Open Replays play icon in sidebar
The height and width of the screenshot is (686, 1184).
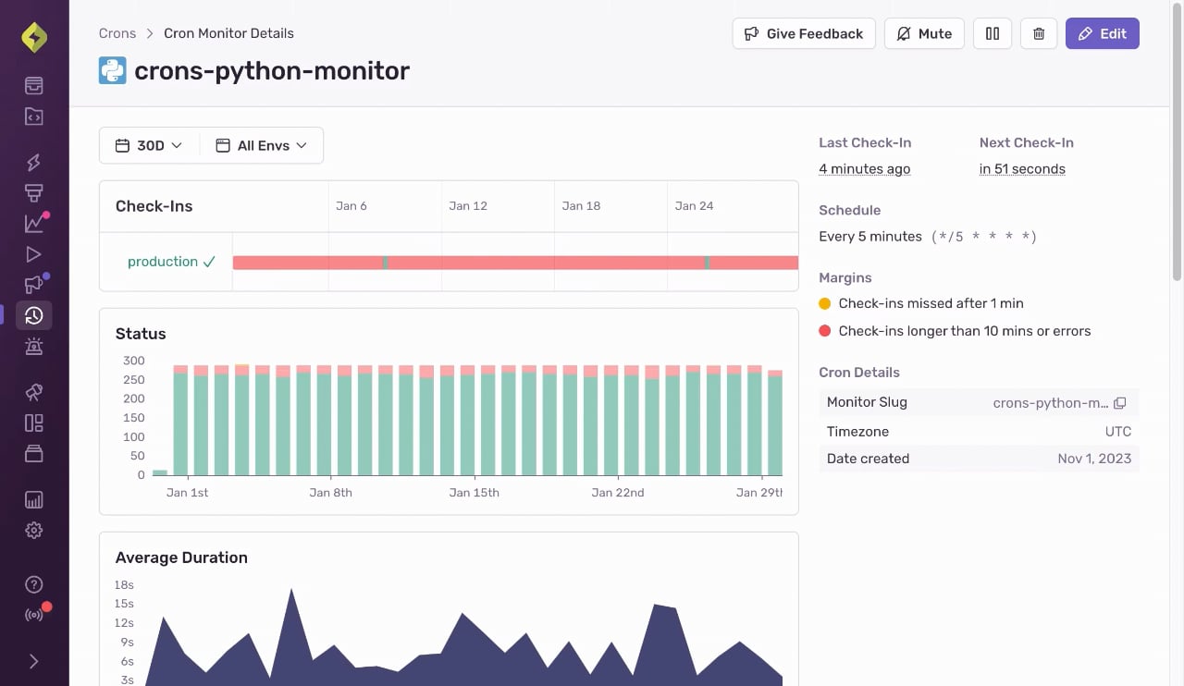[34, 254]
